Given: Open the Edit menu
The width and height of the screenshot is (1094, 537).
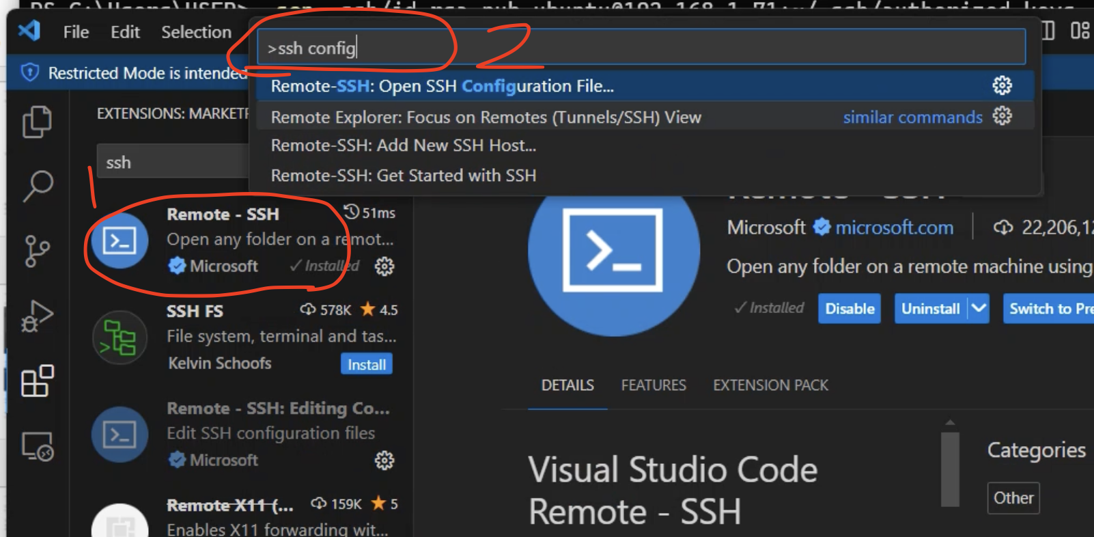Looking at the screenshot, I should (x=125, y=32).
